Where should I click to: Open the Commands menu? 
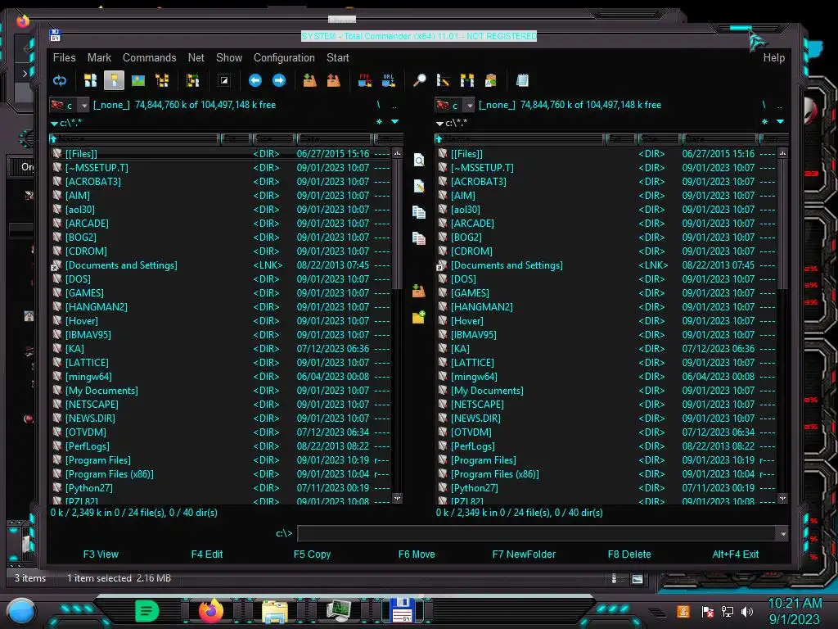(x=149, y=57)
